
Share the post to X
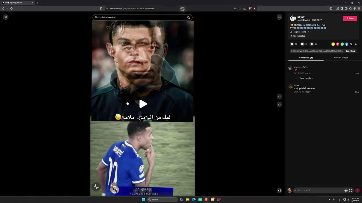coord(351,44)
